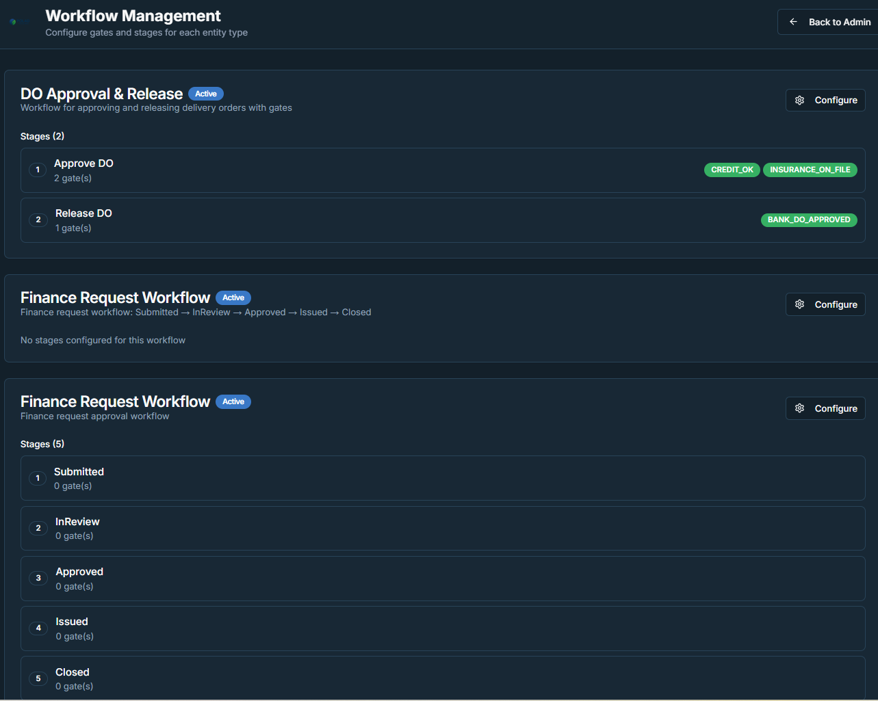Click stage number 3 circle beside Approved

[x=38, y=578]
